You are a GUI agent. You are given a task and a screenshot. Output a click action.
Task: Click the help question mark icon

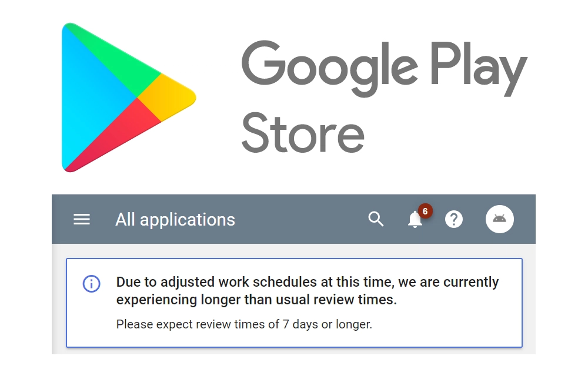pyautogui.click(x=454, y=220)
